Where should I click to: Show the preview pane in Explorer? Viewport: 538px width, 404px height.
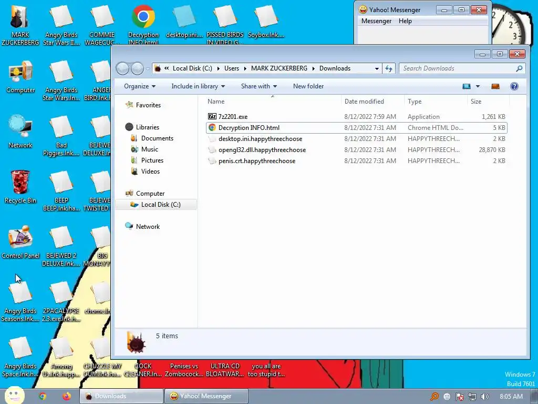[x=495, y=86]
